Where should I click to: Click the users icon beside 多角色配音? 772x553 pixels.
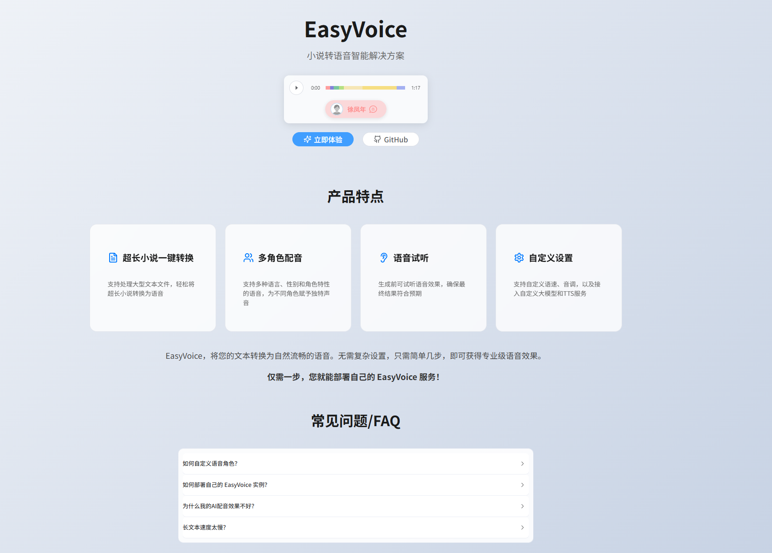click(x=248, y=258)
